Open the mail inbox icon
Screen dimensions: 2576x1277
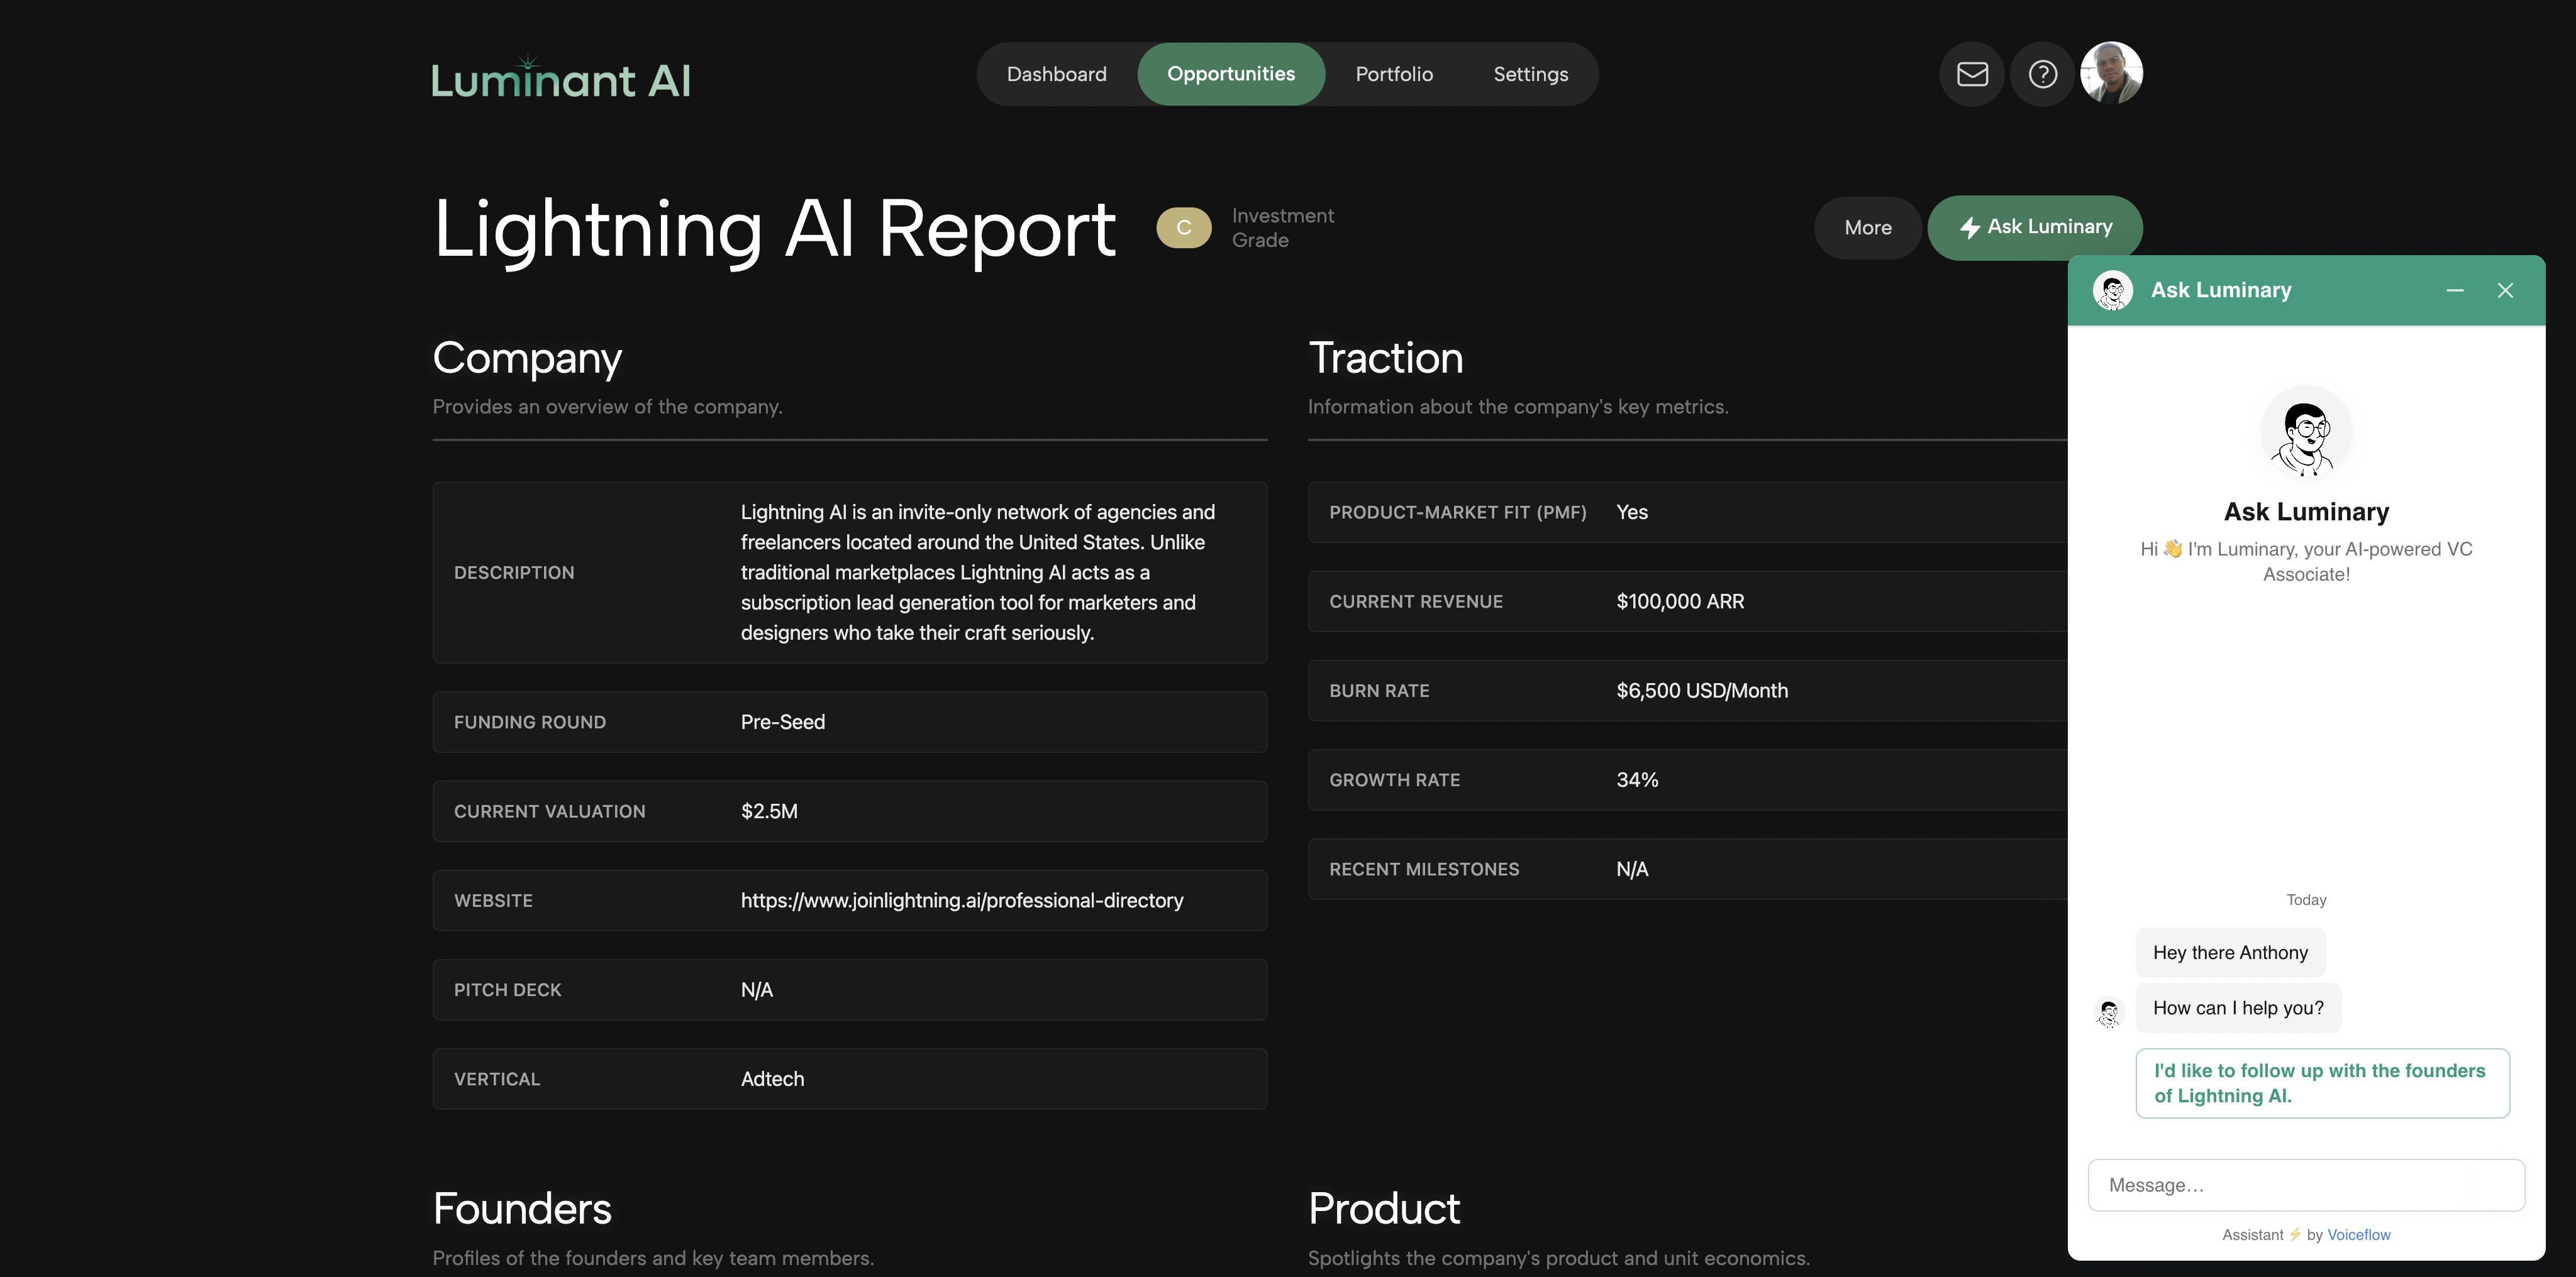click(x=1972, y=74)
